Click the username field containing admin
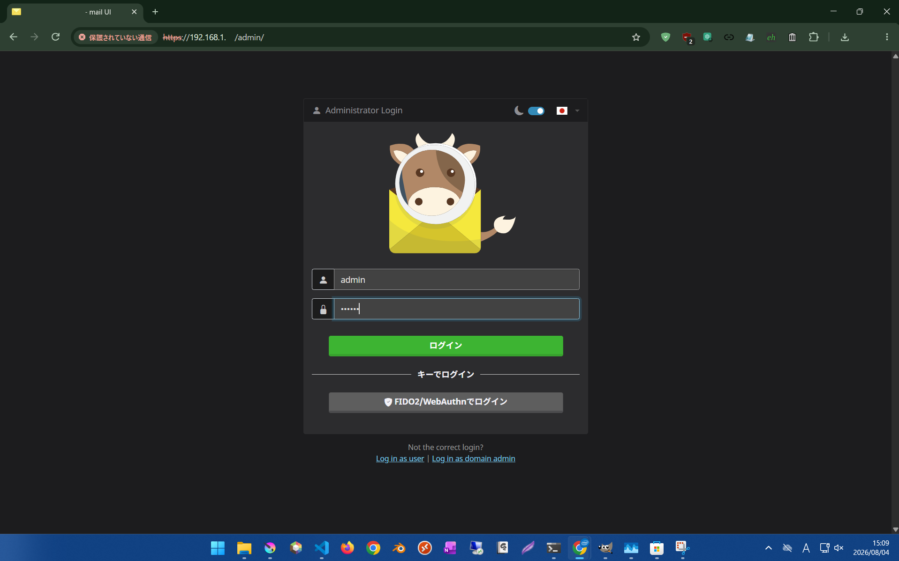The image size is (899, 561). pyautogui.click(x=456, y=280)
